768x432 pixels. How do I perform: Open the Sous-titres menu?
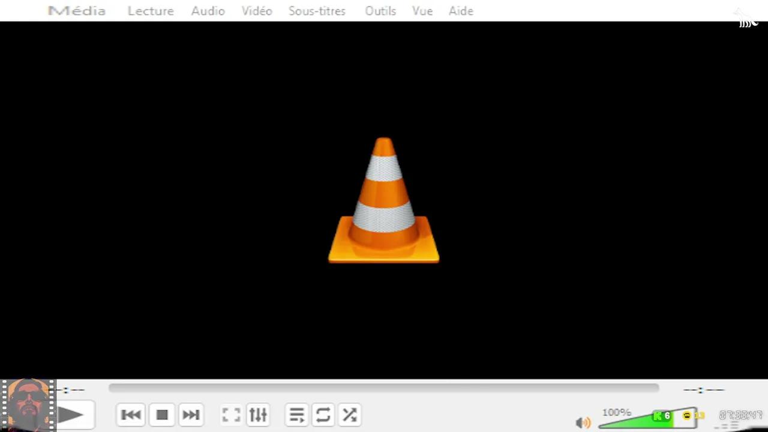[317, 11]
